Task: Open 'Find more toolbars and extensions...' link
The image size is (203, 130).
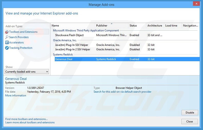Action: (26, 119)
